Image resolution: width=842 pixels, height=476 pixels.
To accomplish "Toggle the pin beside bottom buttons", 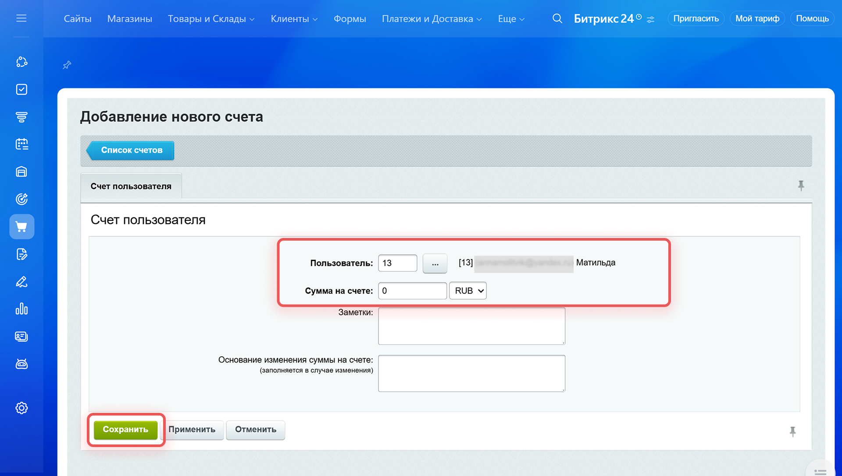I will point(792,432).
